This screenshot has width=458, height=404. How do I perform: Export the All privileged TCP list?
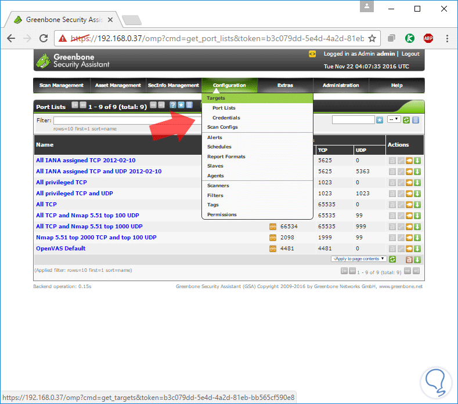pos(417,183)
